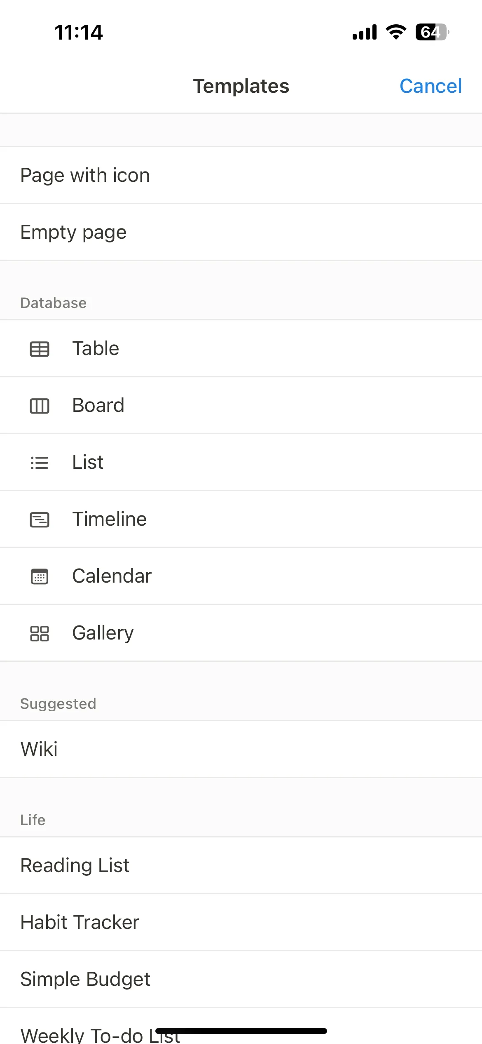Choose the Gallery database option
Viewport: 482px width, 1044px height.
click(241, 633)
